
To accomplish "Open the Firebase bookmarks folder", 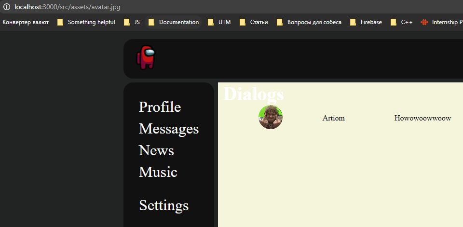I will pos(366,22).
